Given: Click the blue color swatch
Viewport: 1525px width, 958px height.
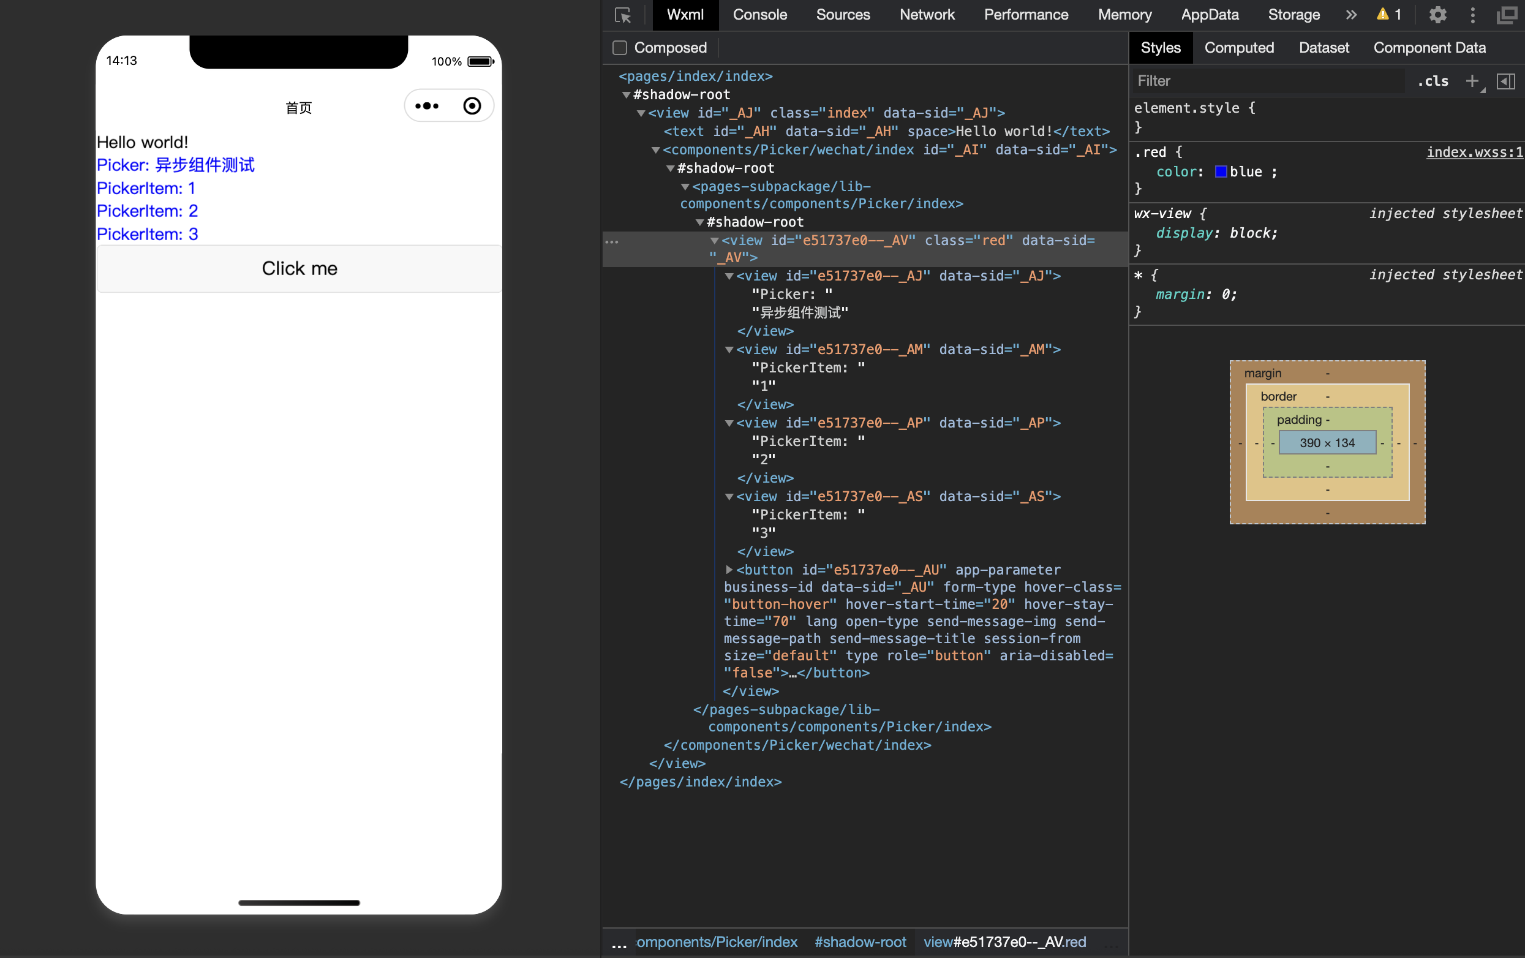Looking at the screenshot, I should click(1221, 172).
